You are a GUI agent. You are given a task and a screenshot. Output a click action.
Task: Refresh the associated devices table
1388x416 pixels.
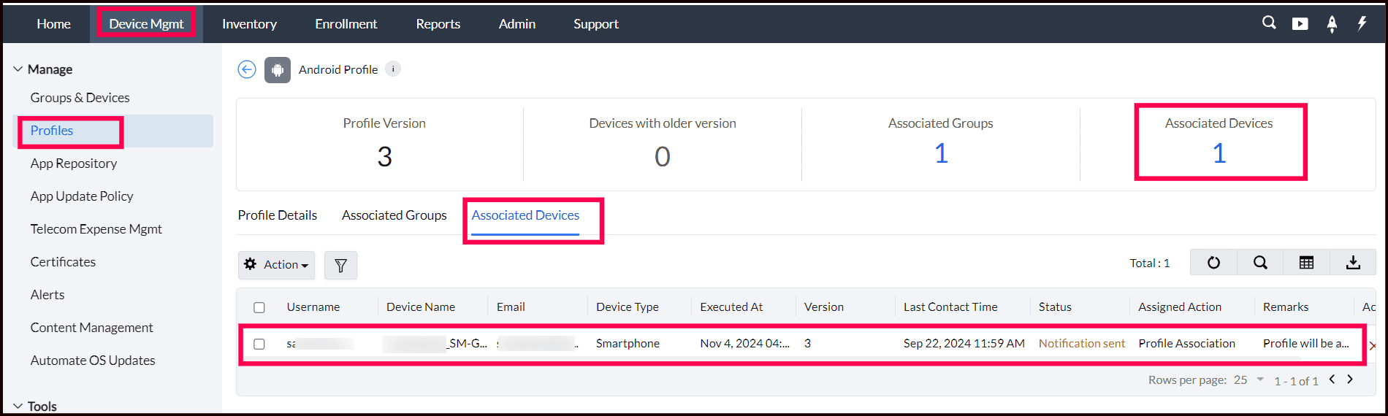[1213, 263]
